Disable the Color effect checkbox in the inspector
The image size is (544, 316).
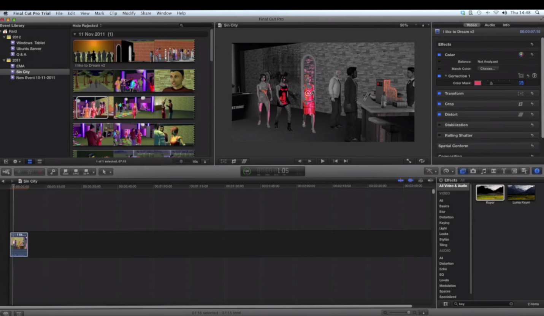[x=439, y=55]
